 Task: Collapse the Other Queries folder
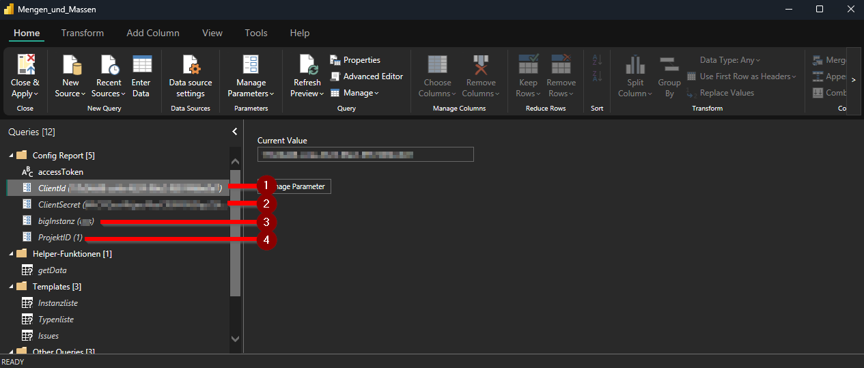click(x=11, y=352)
